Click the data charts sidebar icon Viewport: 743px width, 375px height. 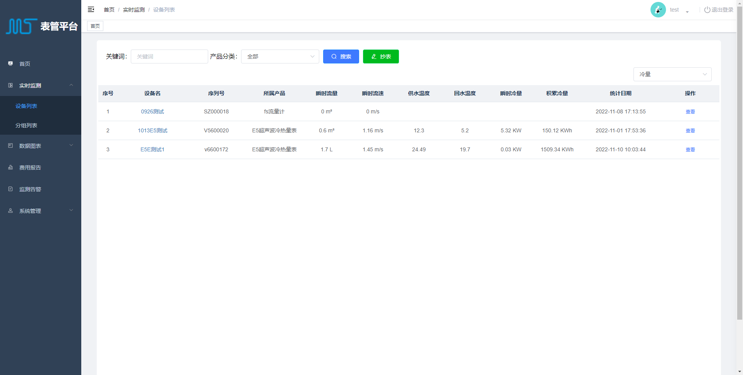coord(10,146)
